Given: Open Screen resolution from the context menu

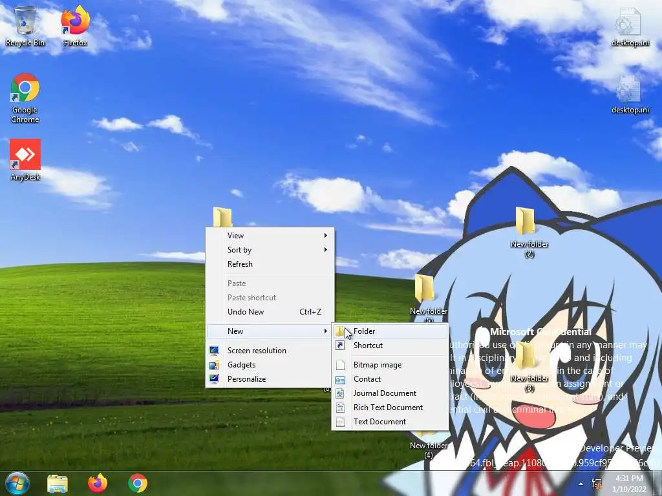Looking at the screenshot, I should pyautogui.click(x=270, y=351).
